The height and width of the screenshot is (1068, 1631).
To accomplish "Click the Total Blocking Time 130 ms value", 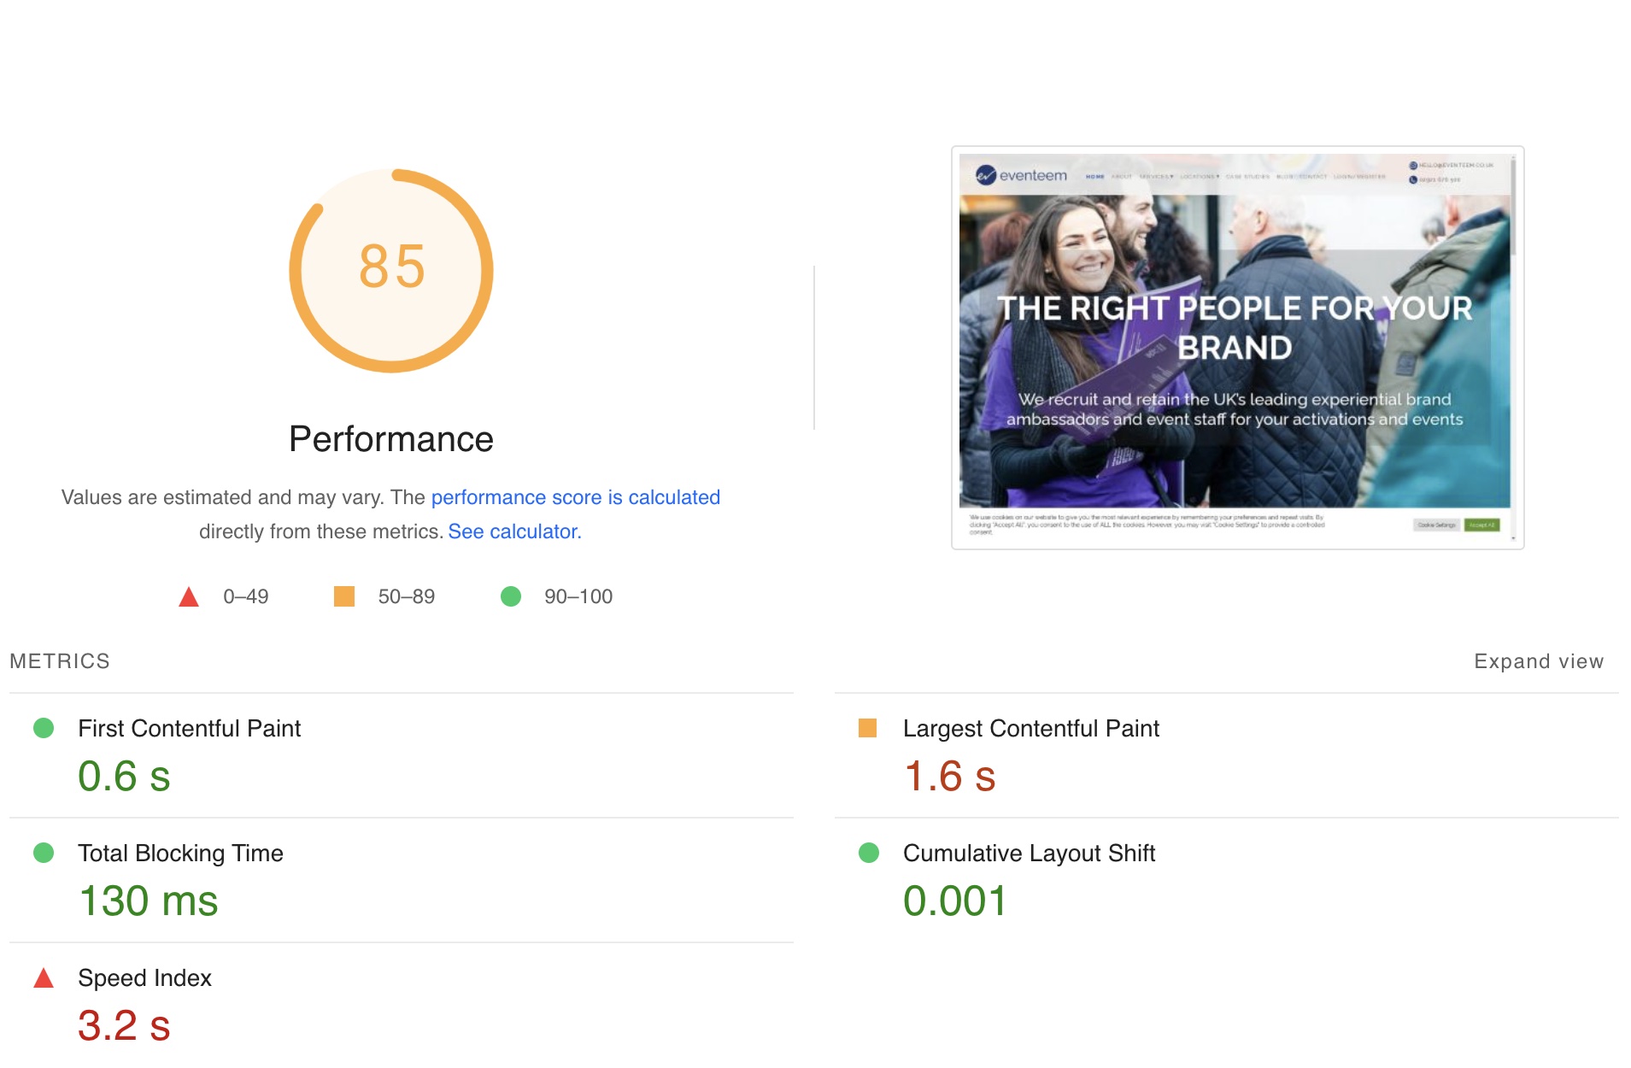I will tap(149, 901).
